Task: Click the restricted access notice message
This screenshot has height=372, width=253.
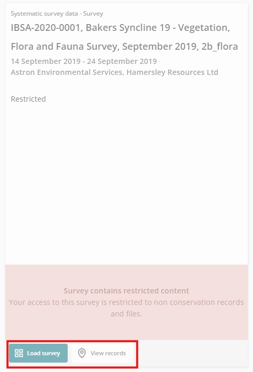Action: tap(126, 308)
